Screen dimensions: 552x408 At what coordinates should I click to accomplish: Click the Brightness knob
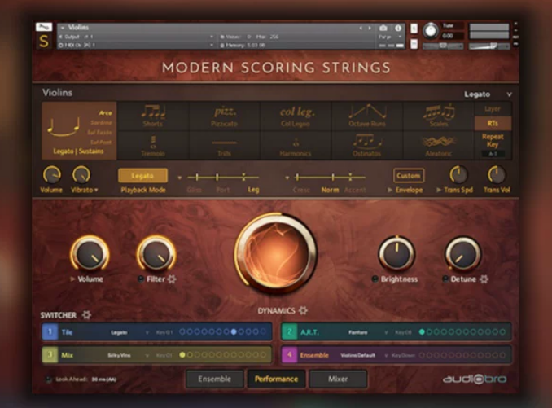(396, 254)
